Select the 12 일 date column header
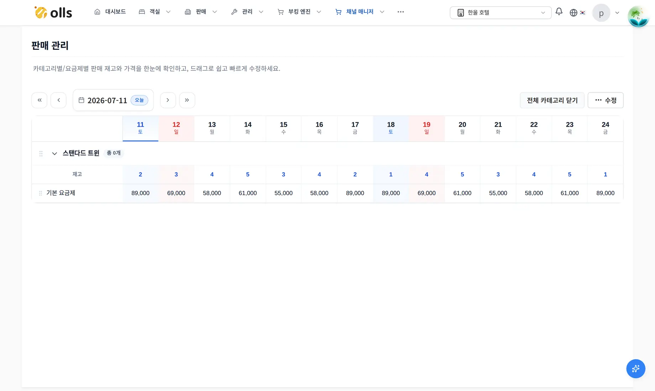 point(176,128)
